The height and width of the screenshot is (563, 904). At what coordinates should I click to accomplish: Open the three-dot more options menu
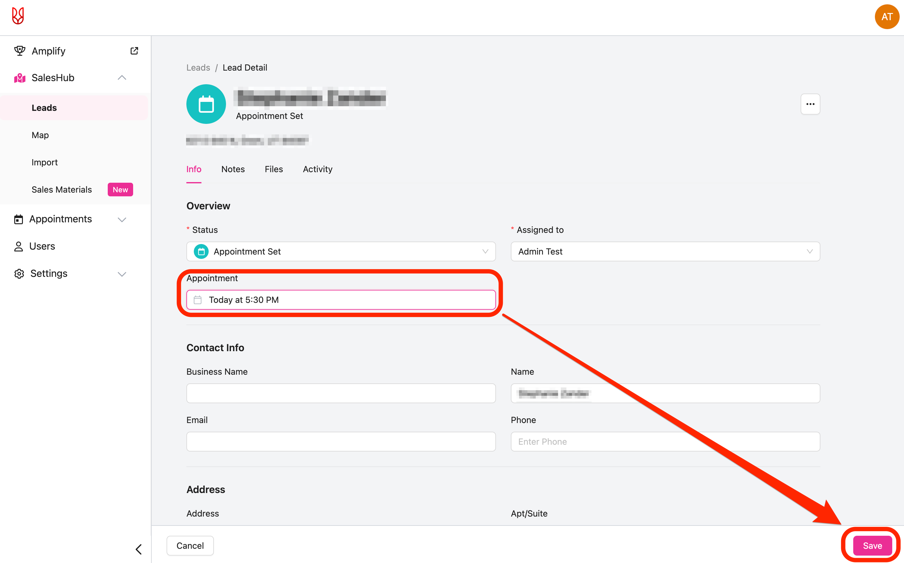click(810, 104)
